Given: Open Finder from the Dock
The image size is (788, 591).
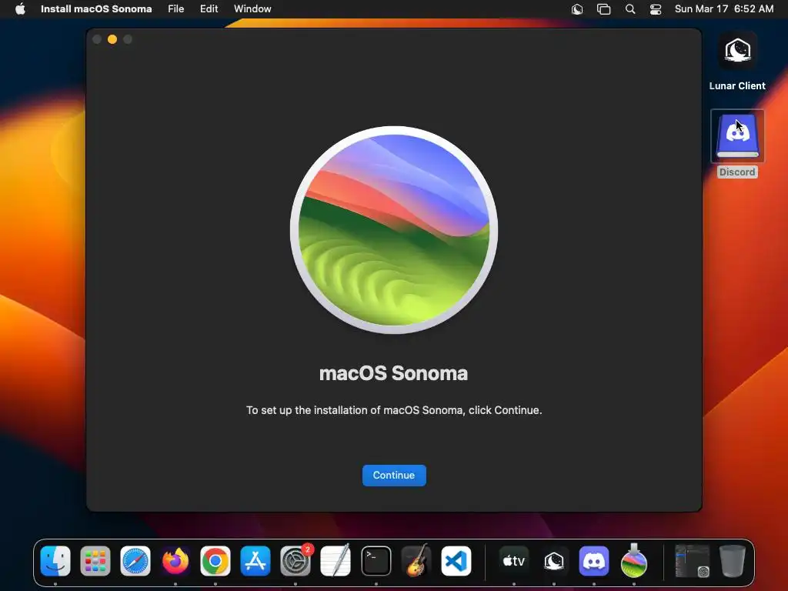Looking at the screenshot, I should 55,561.
